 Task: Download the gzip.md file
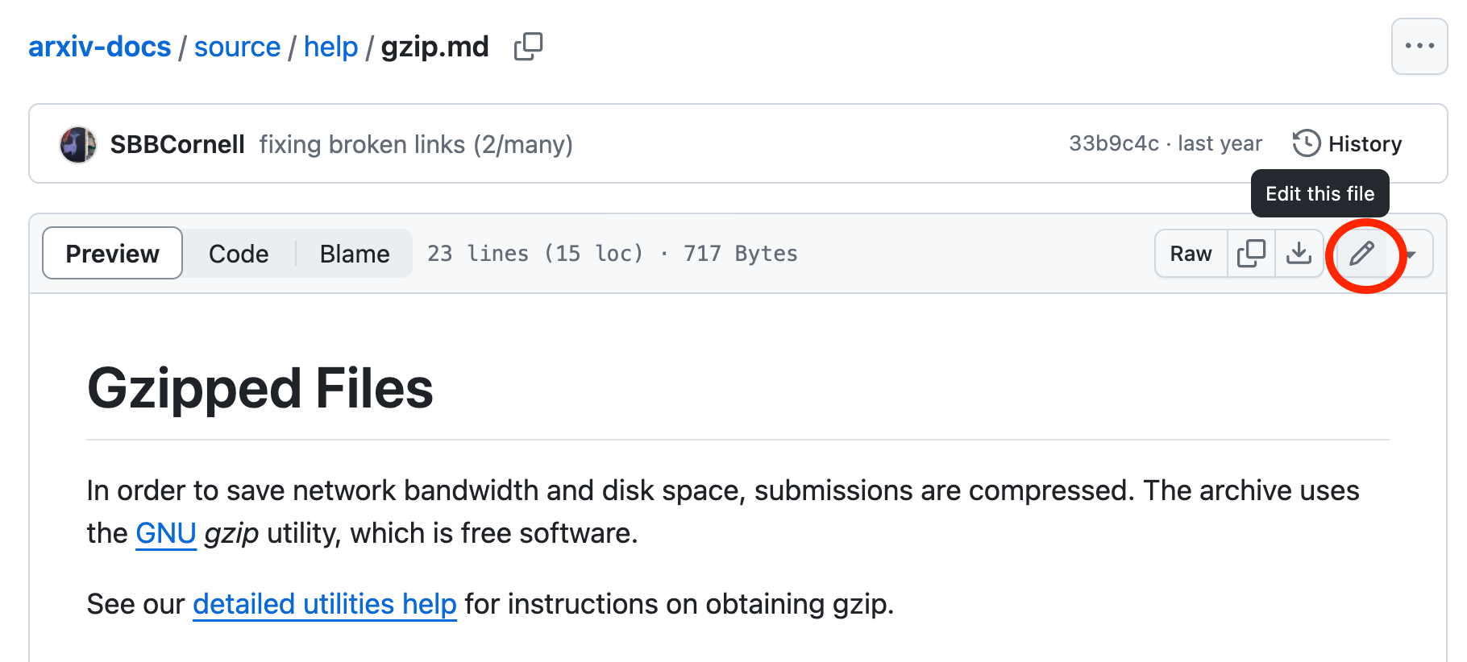tap(1299, 253)
